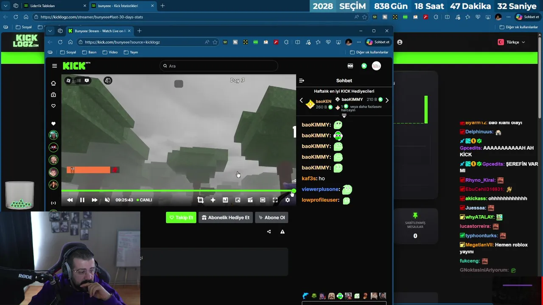Pause the live stream
Screen dimensions: 543x305
[82, 200]
